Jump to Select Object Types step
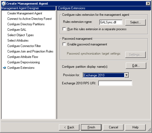The width and height of the screenshot is (152, 133). pos(20,35)
